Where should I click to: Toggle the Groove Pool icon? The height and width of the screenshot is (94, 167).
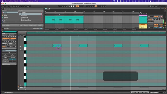coord(2,29)
